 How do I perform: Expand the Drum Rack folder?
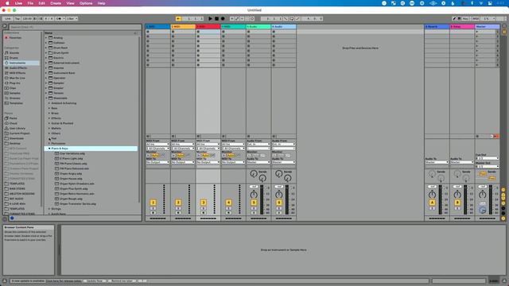pyautogui.click(x=46, y=48)
